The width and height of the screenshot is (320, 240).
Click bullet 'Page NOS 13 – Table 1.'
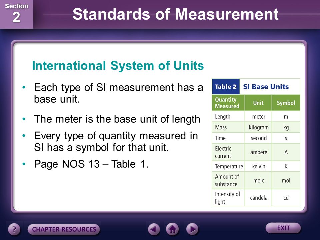(91, 164)
